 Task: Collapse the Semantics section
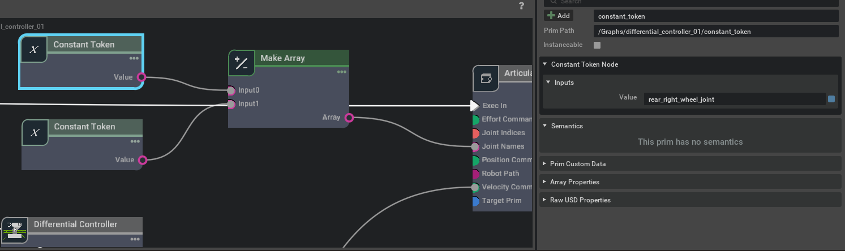[545, 125]
